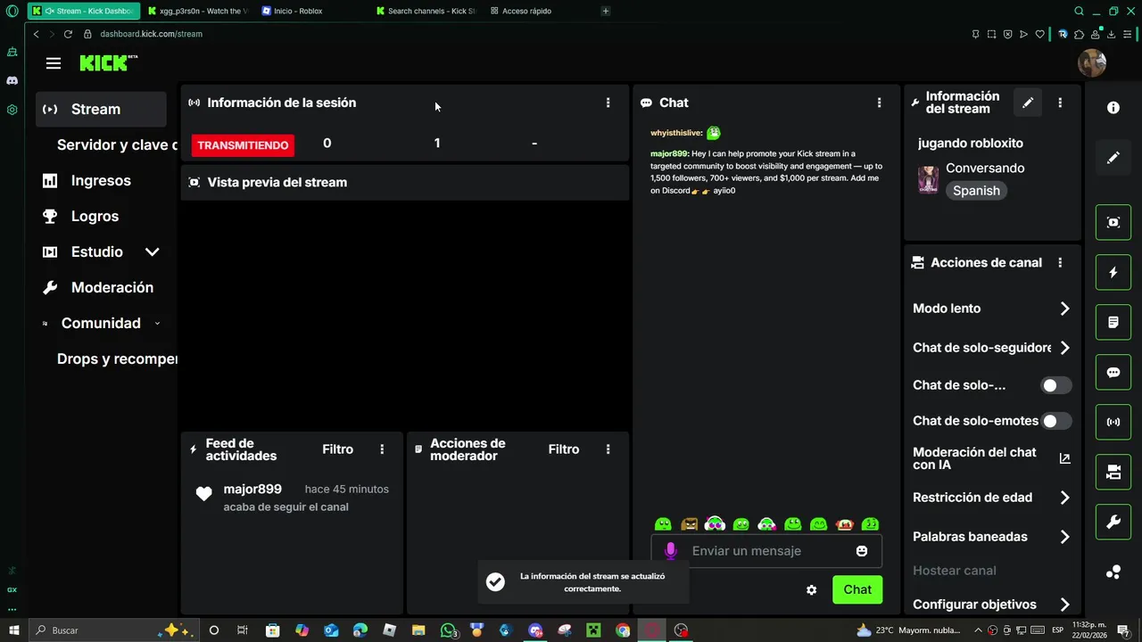Click the Kick logo
This screenshot has height=642, width=1142.
(x=108, y=62)
